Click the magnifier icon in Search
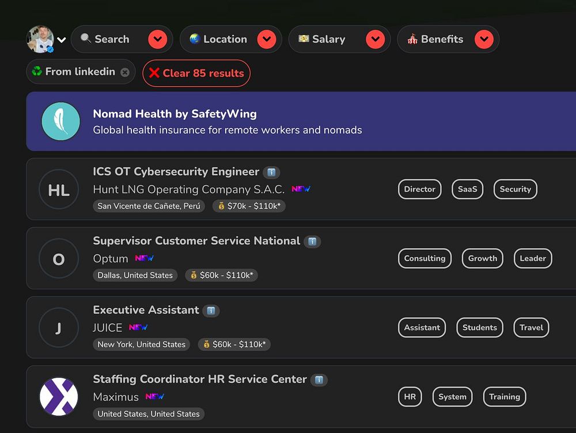 [x=86, y=38]
